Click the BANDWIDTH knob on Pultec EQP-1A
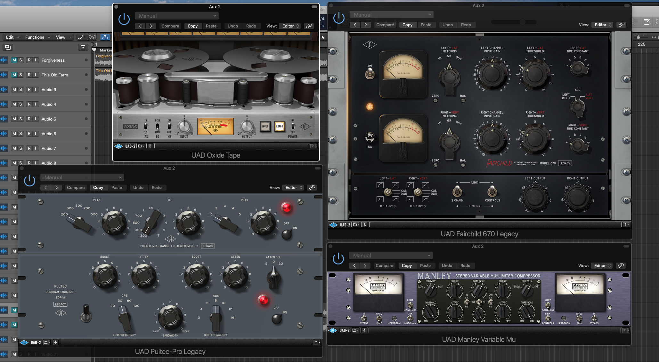The width and height of the screenshot is (659, 362). click(170, 317)
